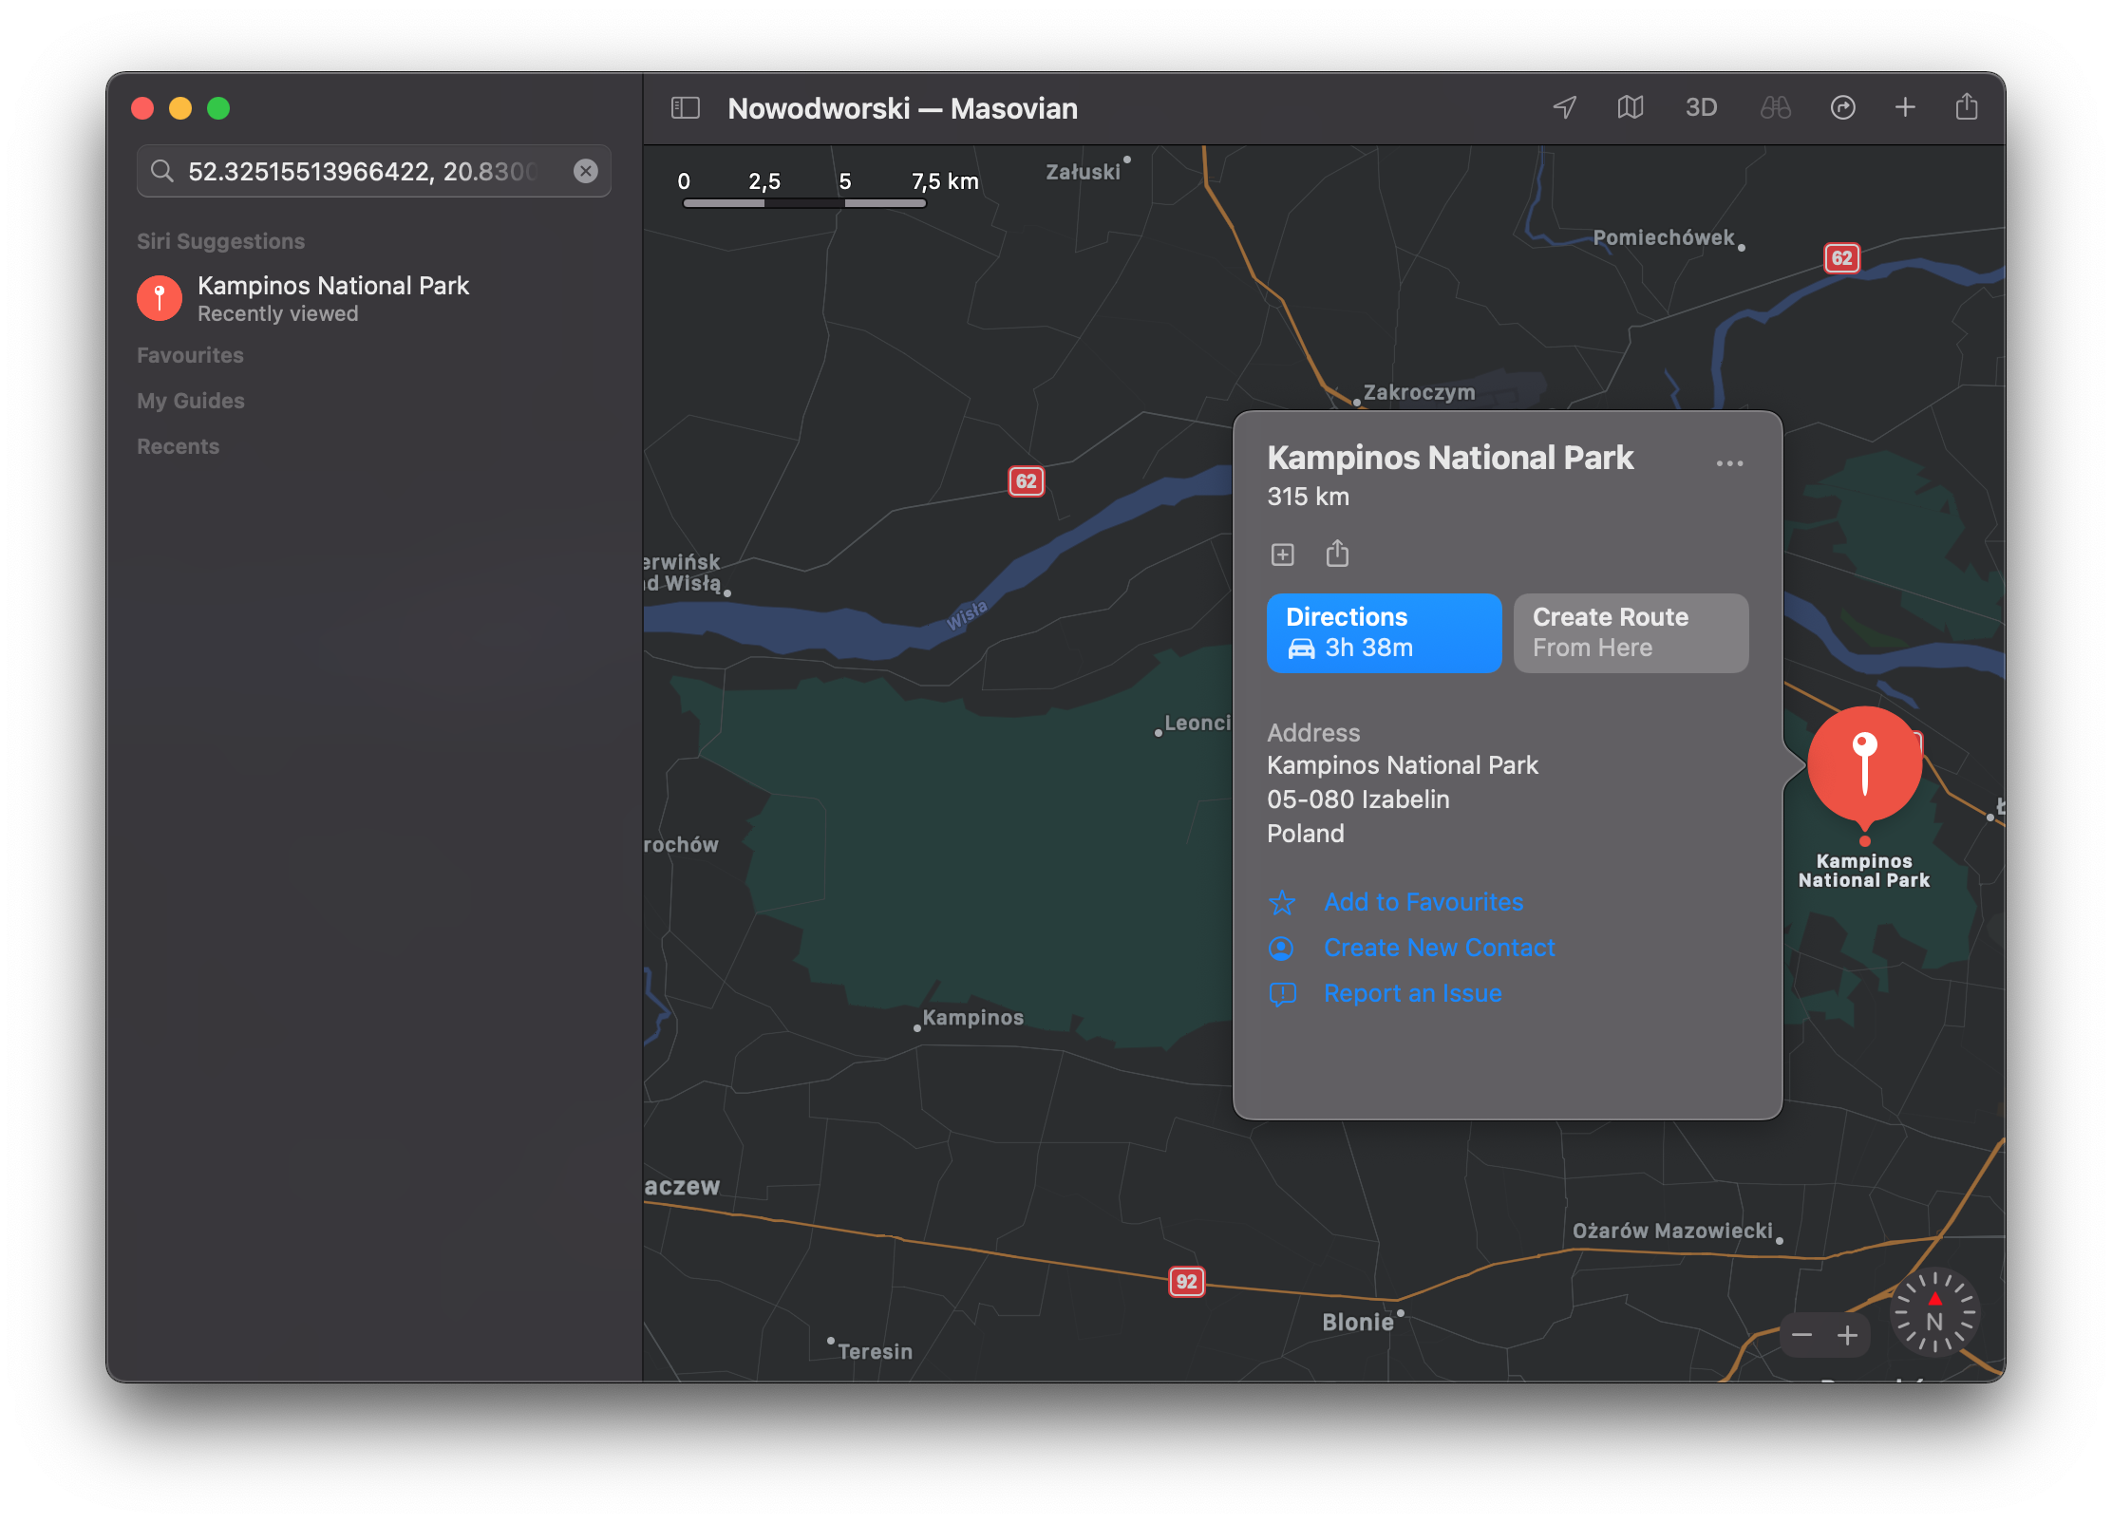The height and width of the screenshot is (1523, 2112).
Task: Select Kampinos National Park suggestion
Action: [332, 298]
